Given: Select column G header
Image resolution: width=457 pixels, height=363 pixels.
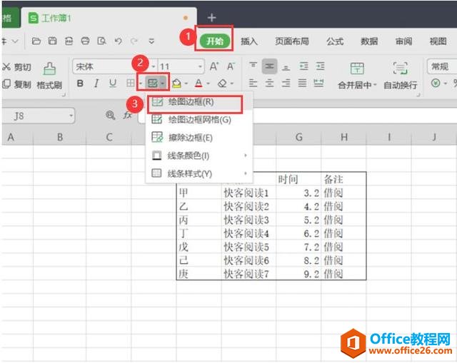Looking at the screenshot, I should (x=298, y=137).
